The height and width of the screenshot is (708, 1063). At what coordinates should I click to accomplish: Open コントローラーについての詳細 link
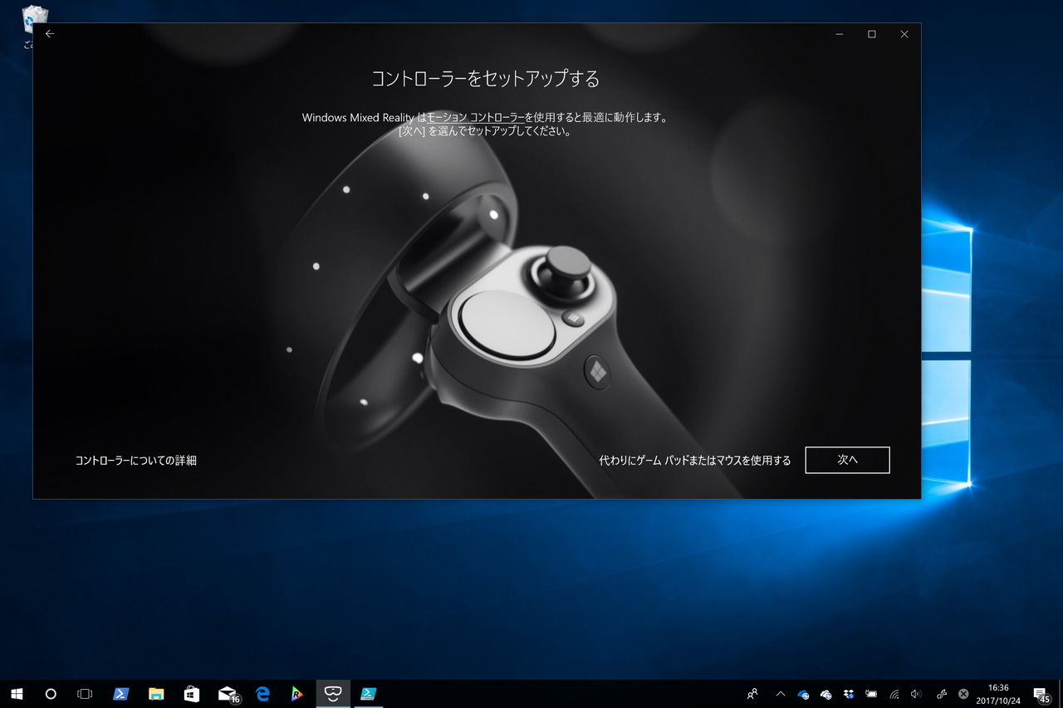click(x=136, y=460)
